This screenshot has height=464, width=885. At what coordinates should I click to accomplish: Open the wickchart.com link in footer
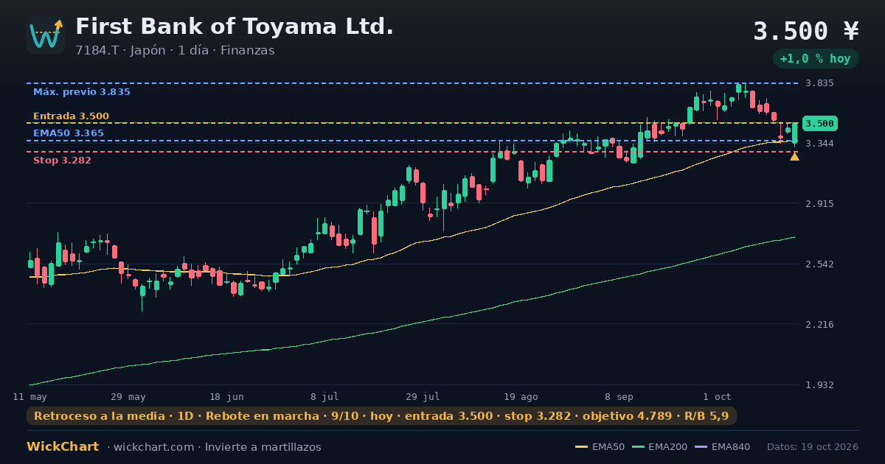pos(155,447)
